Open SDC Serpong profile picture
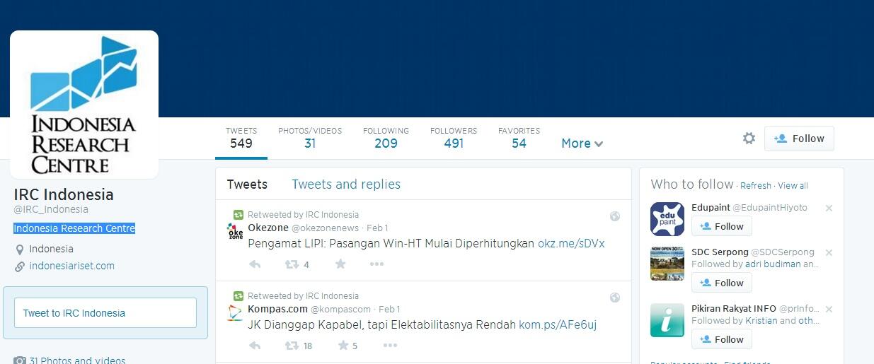The width and height of the screenshot is (874, 364). click(x=667, y=264)
